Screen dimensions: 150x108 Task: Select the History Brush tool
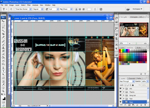click(3, 51)
